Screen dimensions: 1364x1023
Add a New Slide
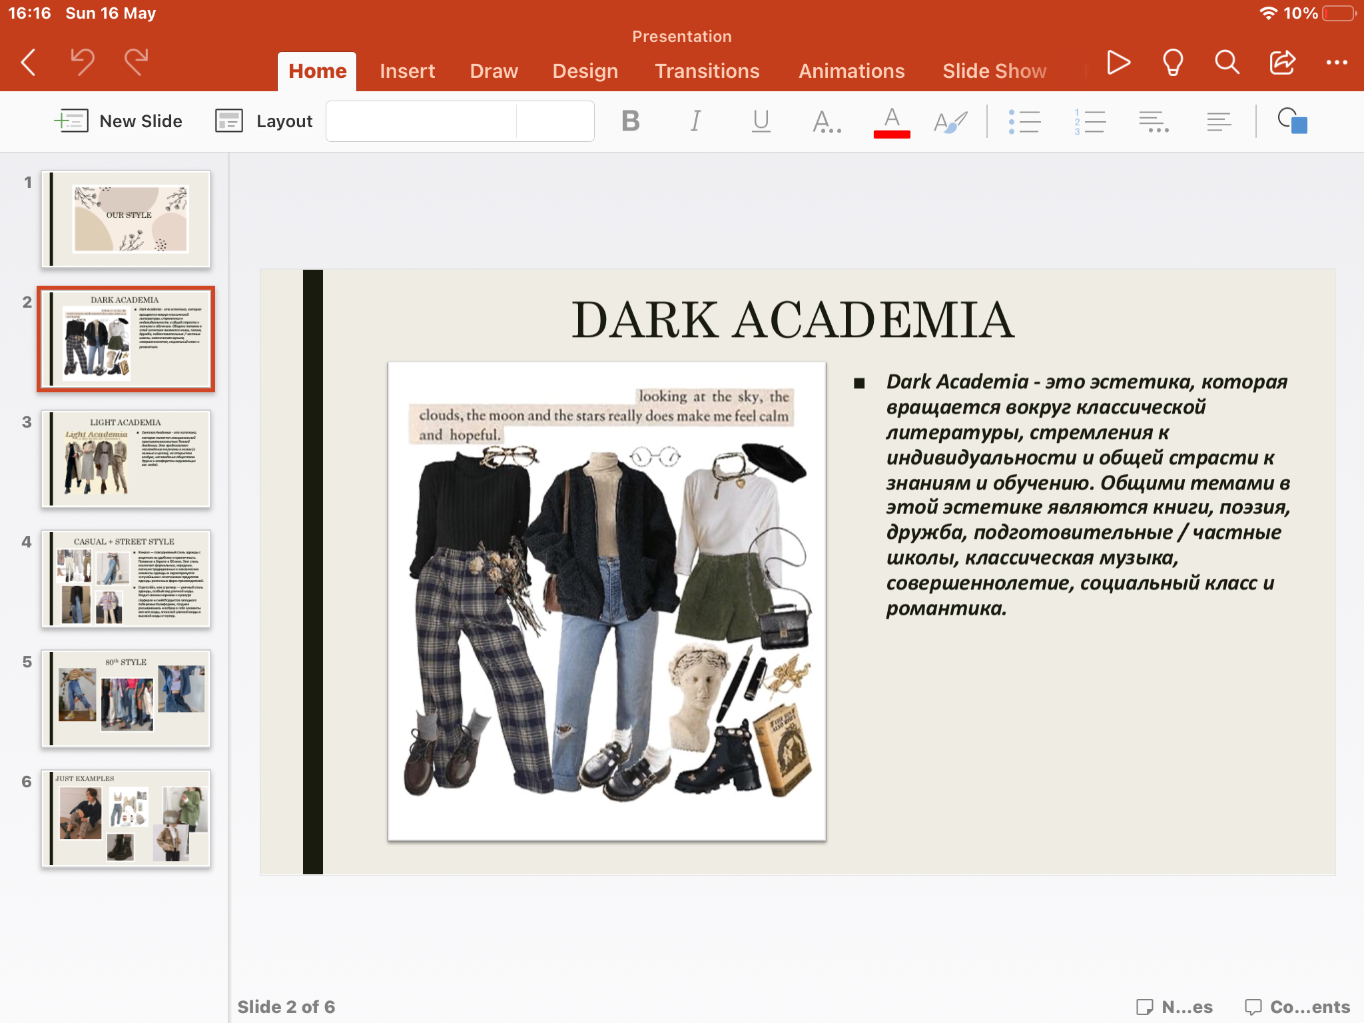[118, 121]
